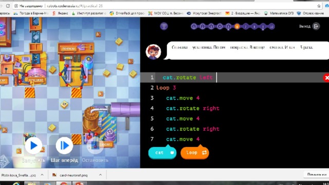The image size is (329, 185).
Task: Open the Яндекс bookmark
Action: (61, 13)
